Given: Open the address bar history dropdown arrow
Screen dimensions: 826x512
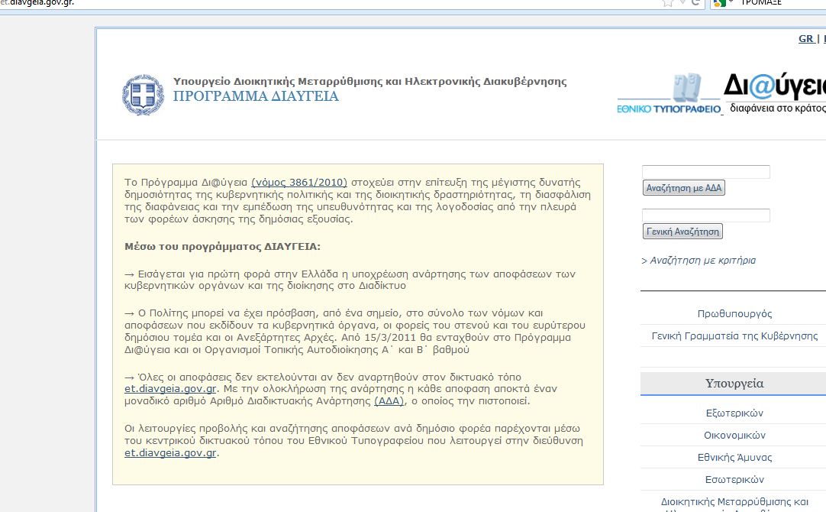Looking at the screenshot, I should tap(683, 2).
